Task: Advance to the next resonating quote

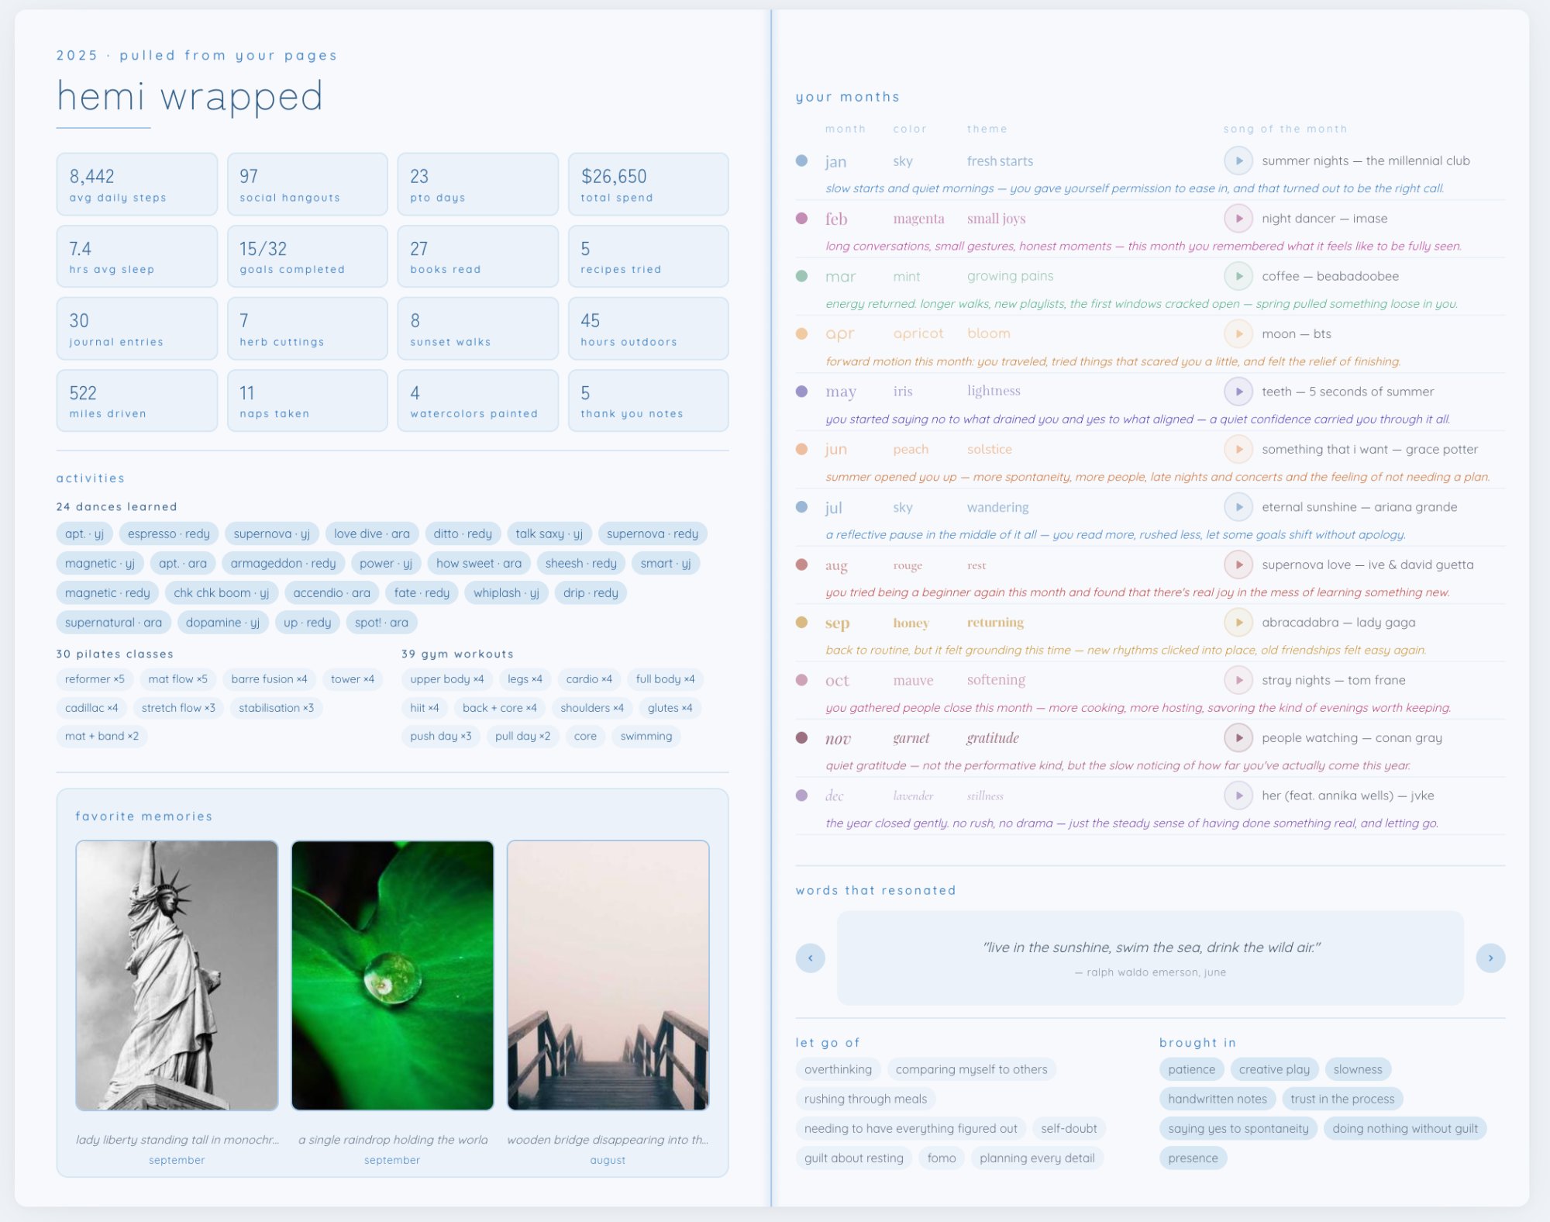Action: pyautogui.click(x=1490, y=958)
